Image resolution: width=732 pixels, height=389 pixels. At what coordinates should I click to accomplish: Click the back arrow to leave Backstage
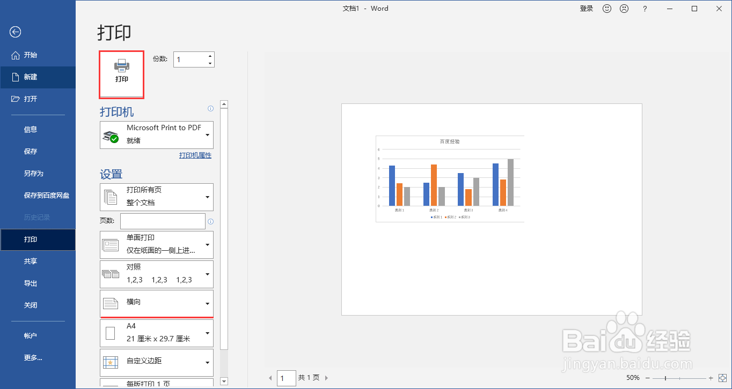pos(15,32)
